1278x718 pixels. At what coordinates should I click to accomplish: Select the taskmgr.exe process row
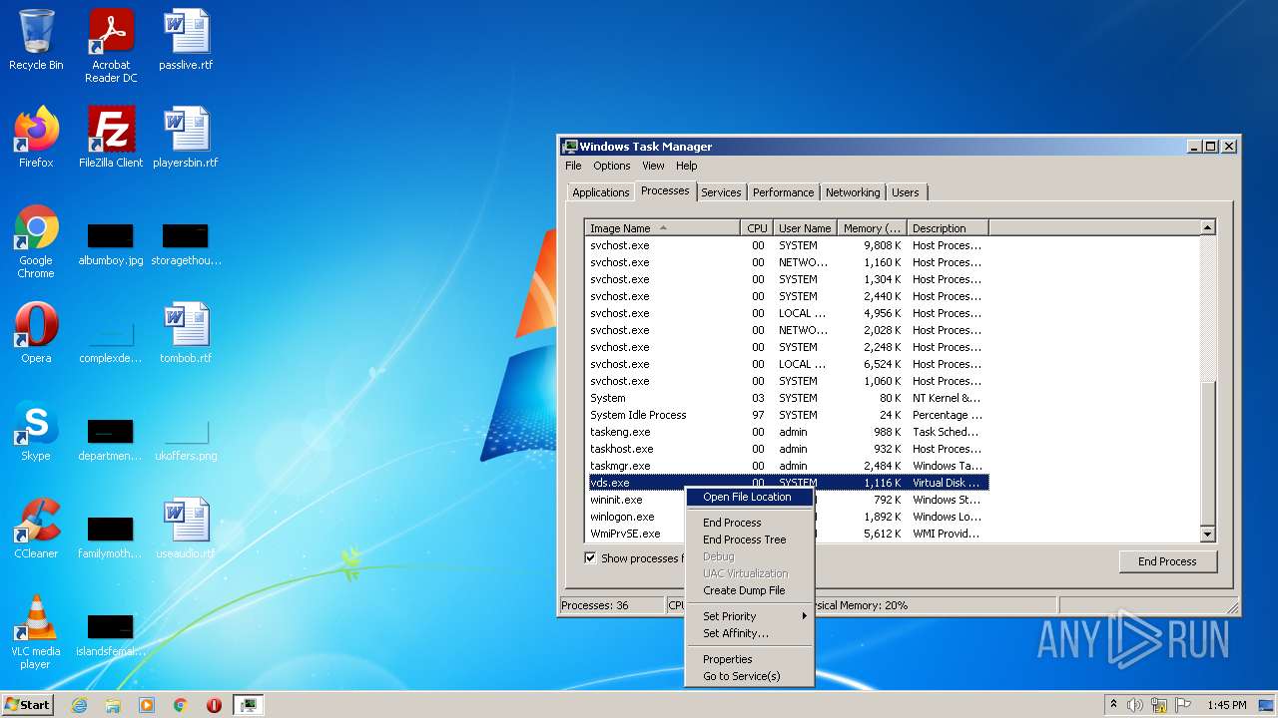[x=787, y=466]
